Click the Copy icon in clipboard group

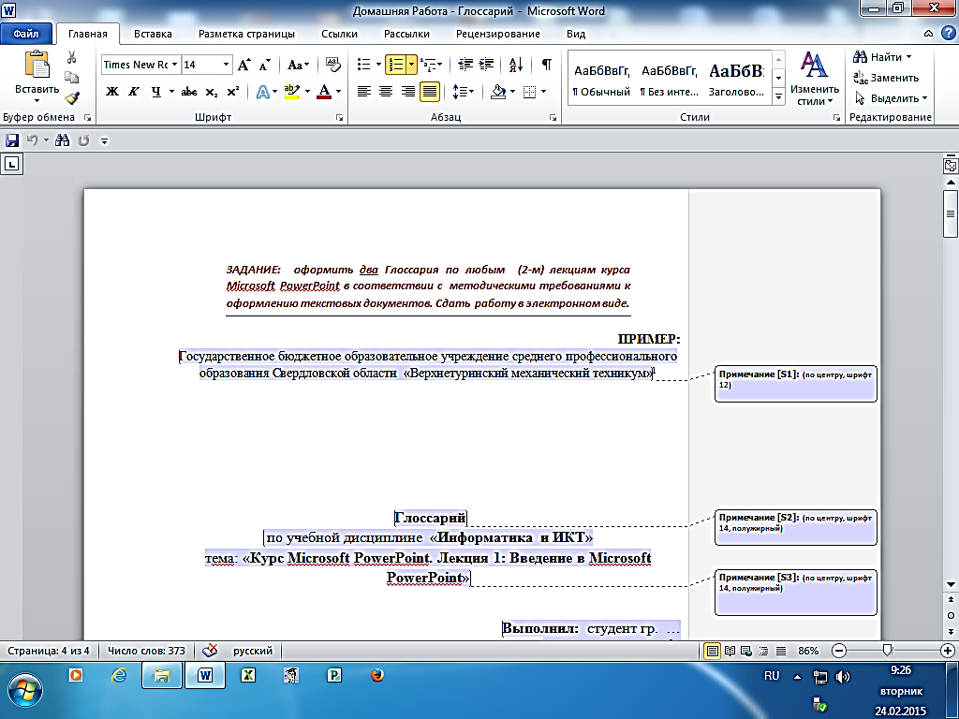click(71, 78)
